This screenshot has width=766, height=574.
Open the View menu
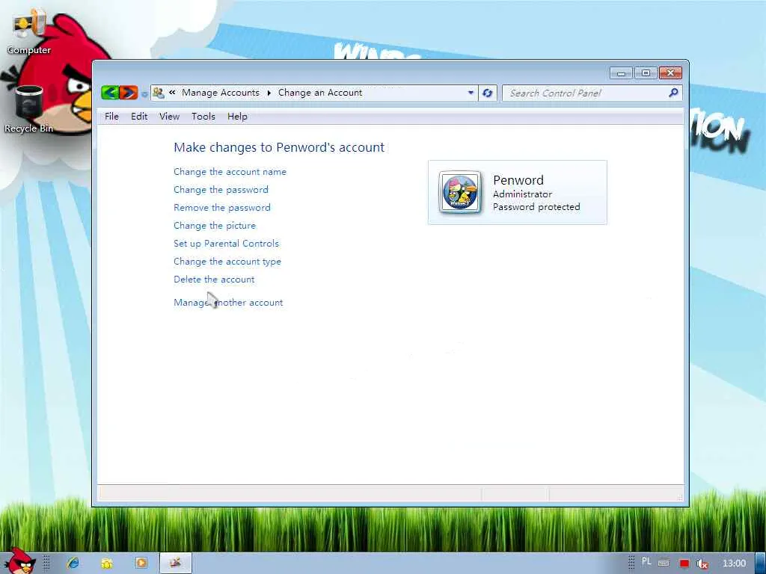click(x=170, y=116)
